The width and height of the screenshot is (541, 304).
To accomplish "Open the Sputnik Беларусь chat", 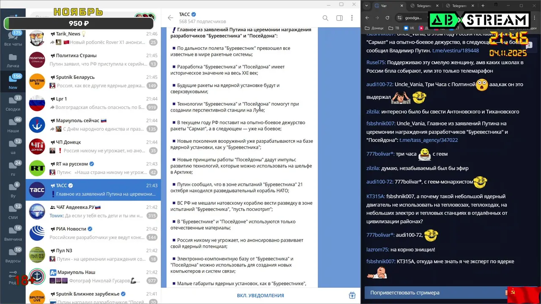I will [93, 81].
